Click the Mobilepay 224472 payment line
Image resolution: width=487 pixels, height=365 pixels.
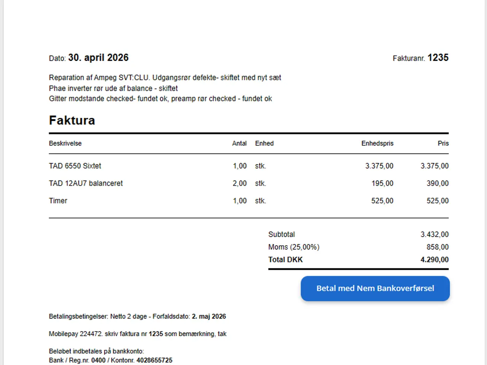138,334
